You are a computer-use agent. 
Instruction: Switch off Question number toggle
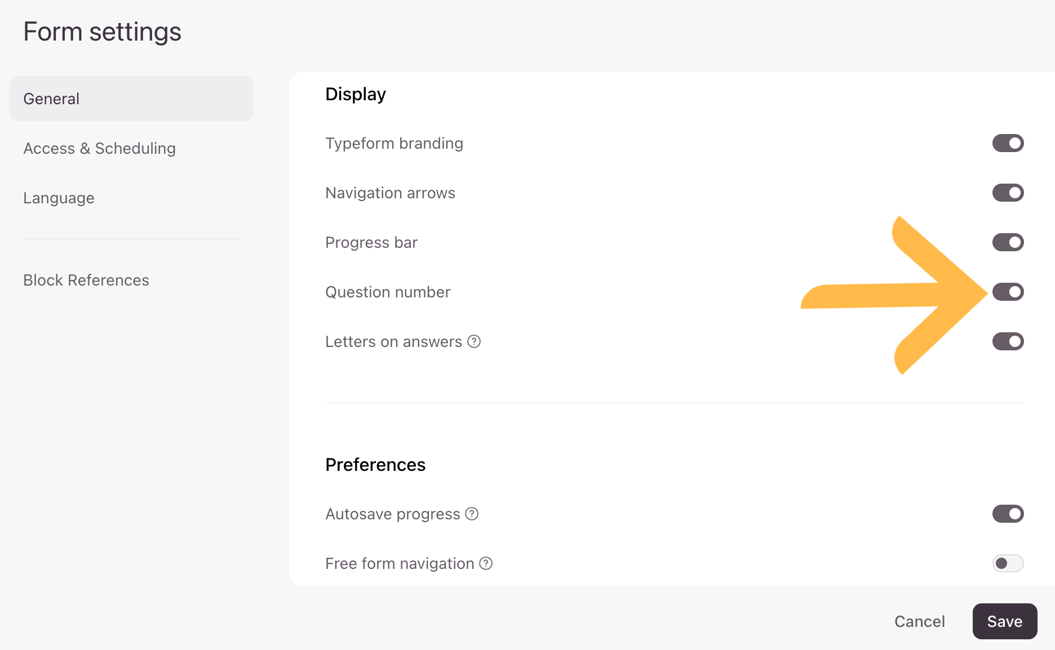[x=1008, y=292]
